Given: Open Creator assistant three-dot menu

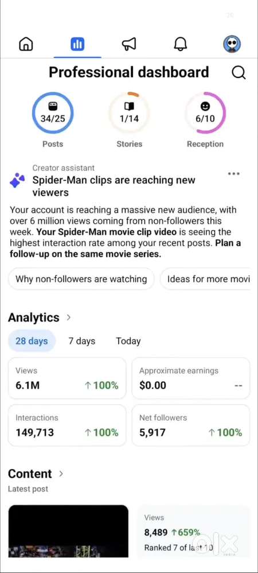Looking at the screenshot, I should coord(233,173).
